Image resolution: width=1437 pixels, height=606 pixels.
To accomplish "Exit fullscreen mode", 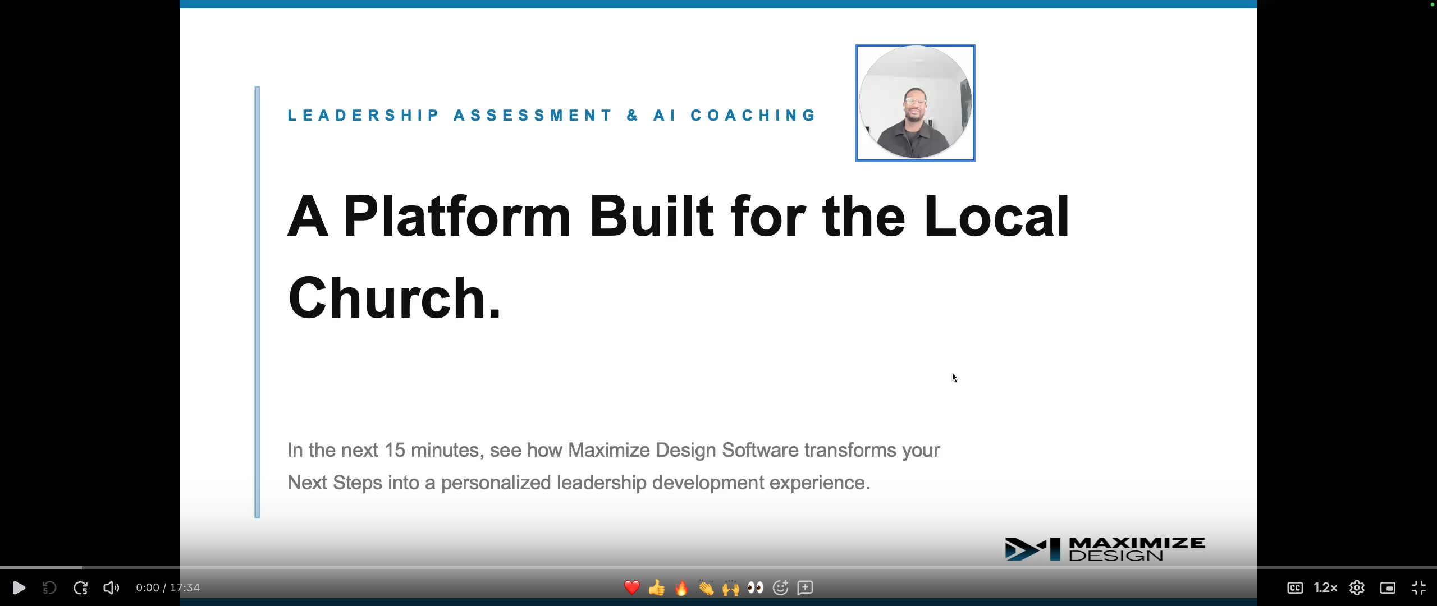I will pos(1418,587).
